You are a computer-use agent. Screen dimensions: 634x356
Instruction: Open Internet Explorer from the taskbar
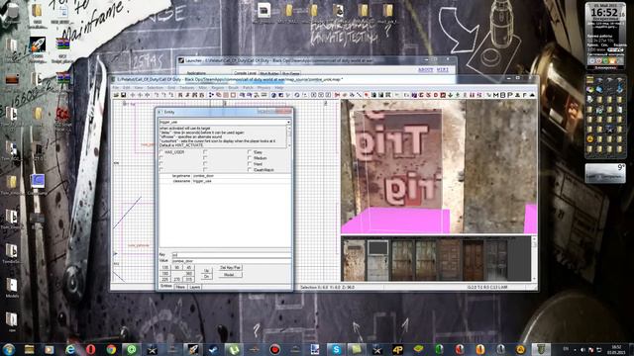(x=70, y=349)
